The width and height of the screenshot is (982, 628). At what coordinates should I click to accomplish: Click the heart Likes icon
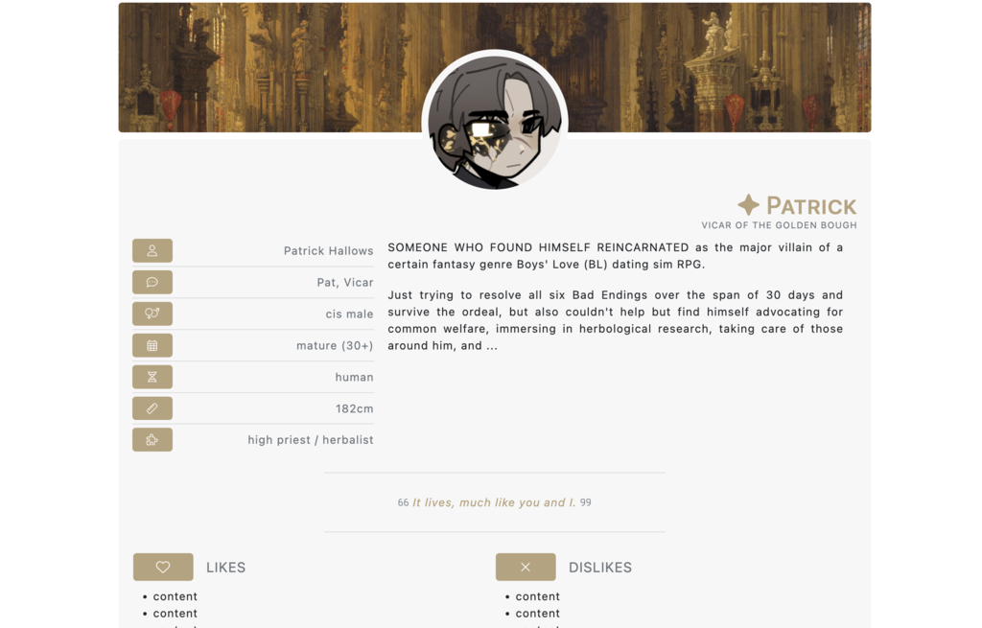[x=163, y=567]
